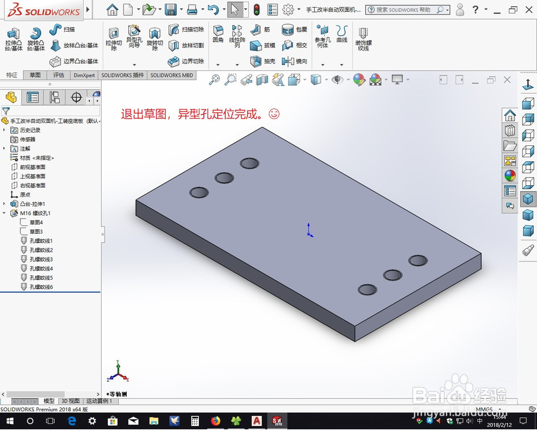537x431 pixels.
Task: Open the PropertyManager tab
Action: pyautogui.click(x=33, y=98)
